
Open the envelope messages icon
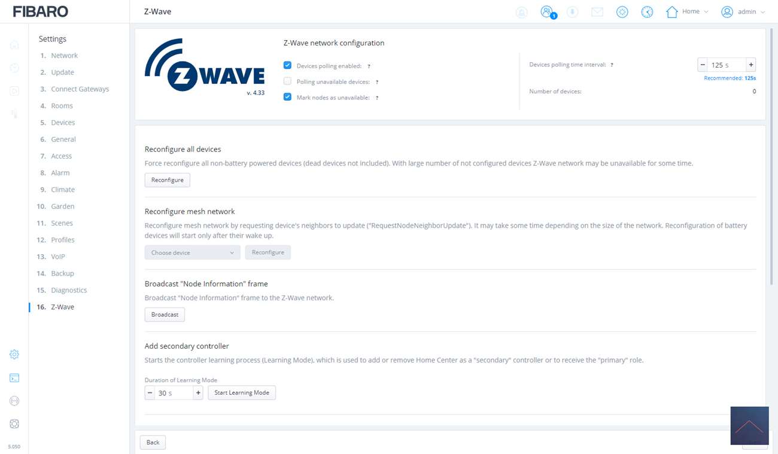(597, 12)
